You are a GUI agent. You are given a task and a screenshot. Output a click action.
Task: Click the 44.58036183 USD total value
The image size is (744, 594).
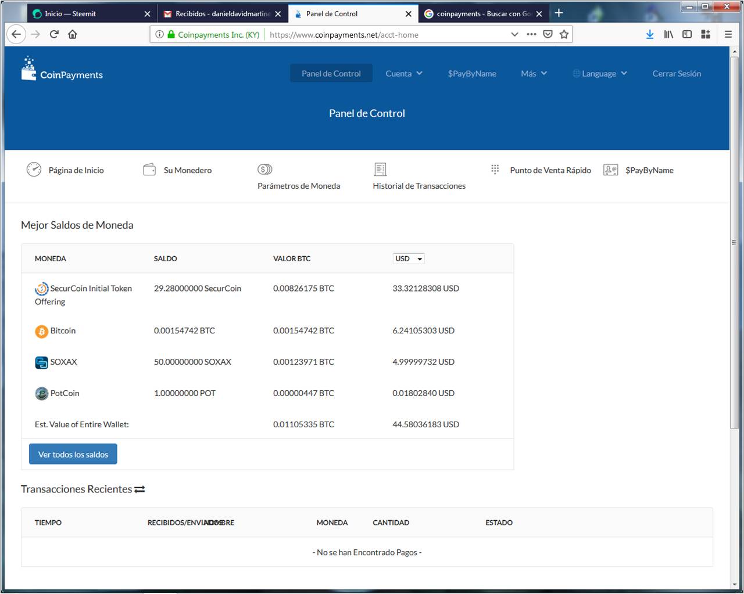coord(425,424)
